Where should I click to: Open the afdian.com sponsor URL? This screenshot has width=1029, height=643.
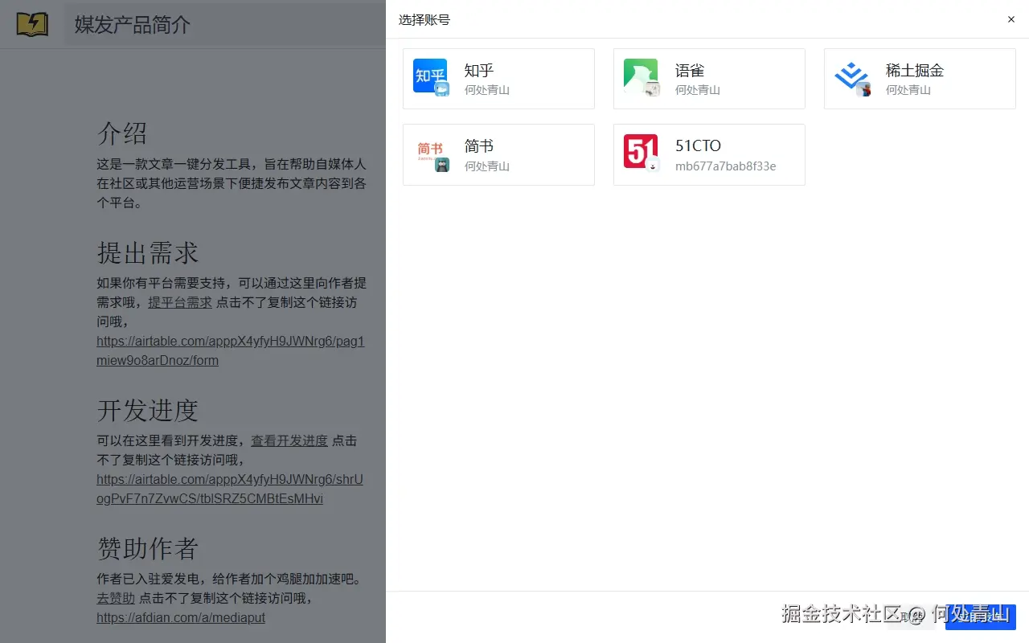181,617
